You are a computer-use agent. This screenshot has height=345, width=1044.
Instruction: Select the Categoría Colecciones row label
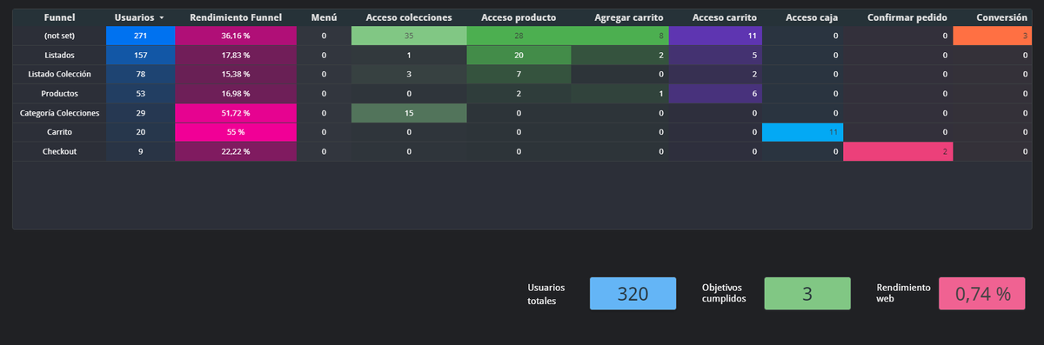[59, 113]
